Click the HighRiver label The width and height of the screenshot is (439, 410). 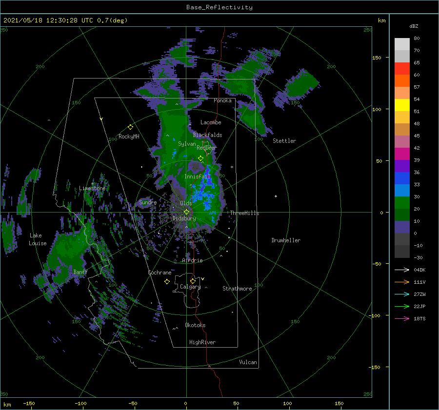[202, 342]
